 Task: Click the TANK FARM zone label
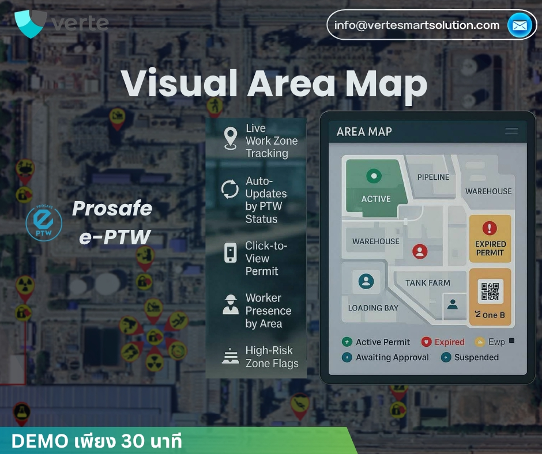pyautogui.click(x=428, y=283)
